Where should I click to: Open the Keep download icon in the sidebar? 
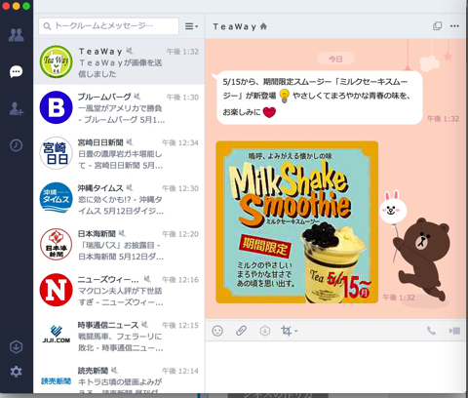(x=17, y=346)
